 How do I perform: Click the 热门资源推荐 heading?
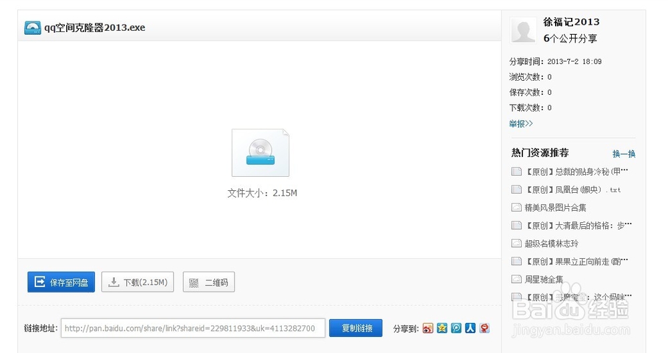pyautogui.click(x=540, y=152)
